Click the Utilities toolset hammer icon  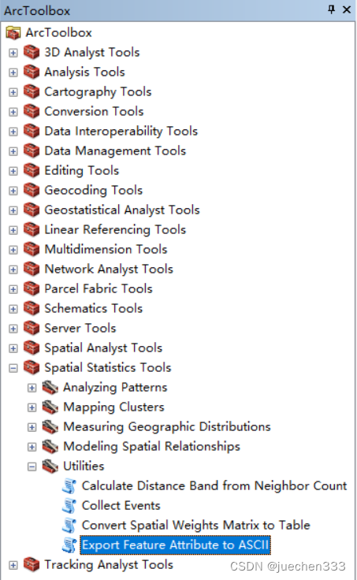tap(50, 467)
